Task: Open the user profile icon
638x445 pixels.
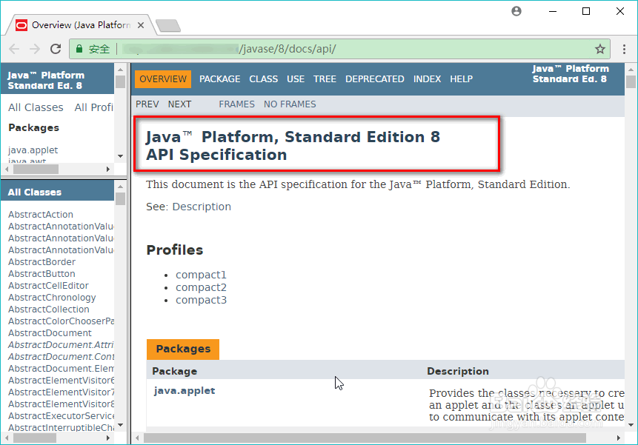Action: point(516,11)
